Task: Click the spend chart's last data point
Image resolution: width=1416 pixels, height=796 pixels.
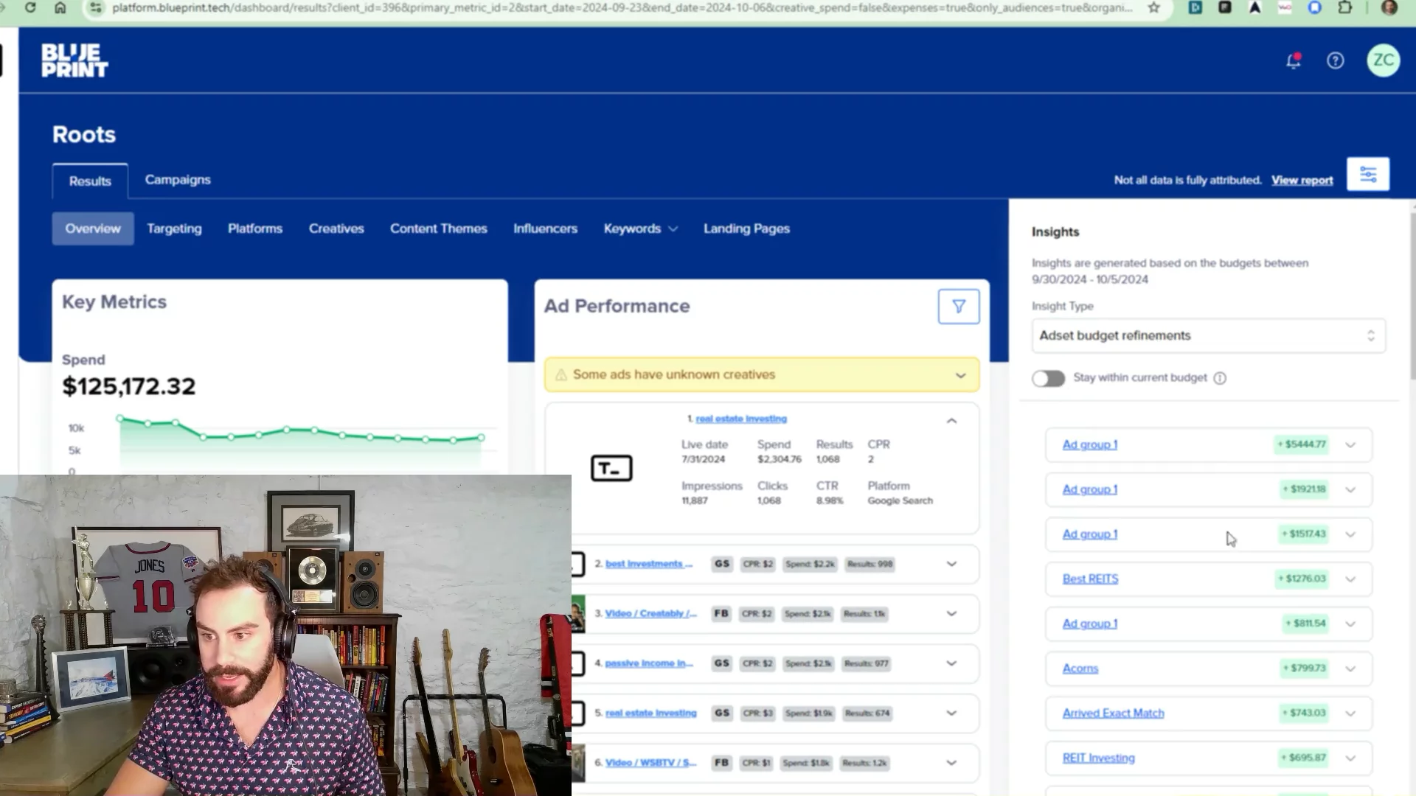Action: click(482, 438)
